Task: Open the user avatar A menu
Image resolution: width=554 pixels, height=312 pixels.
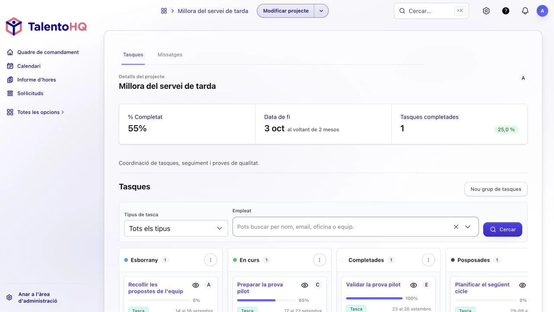Action: (x=542, y=11)
